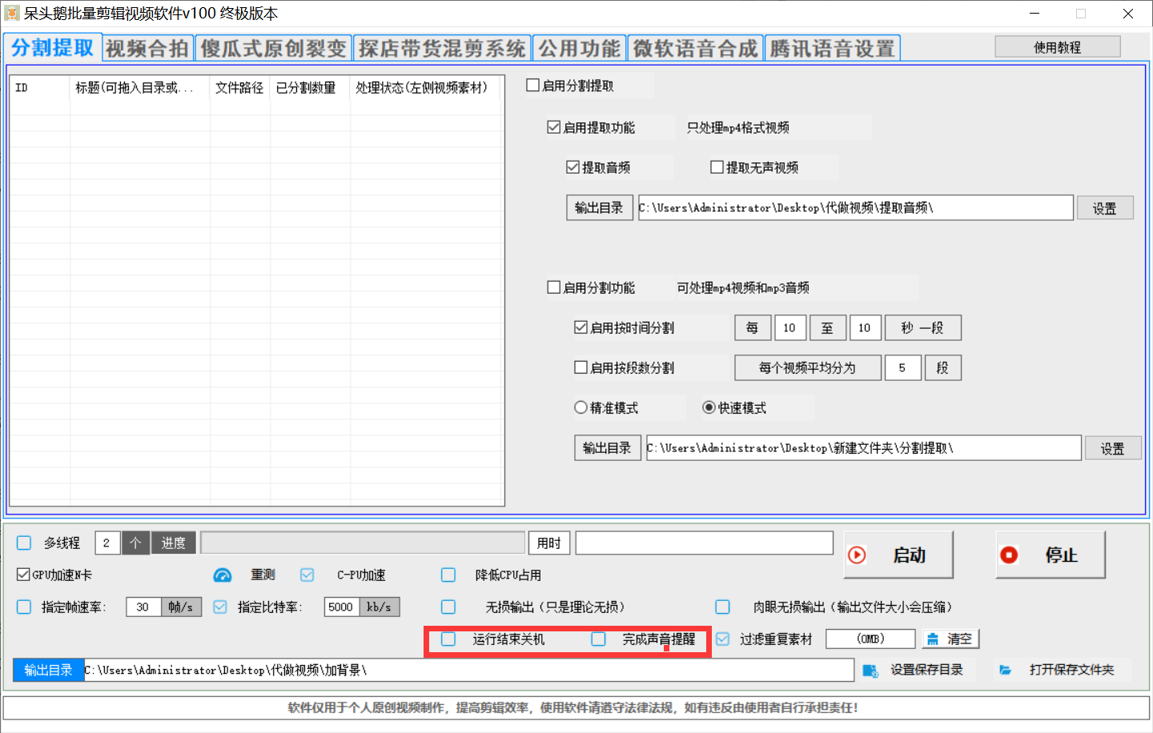Click the frame rate field showing 30

pos(143,607)
